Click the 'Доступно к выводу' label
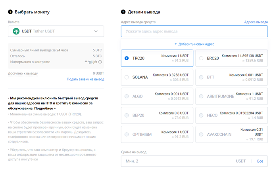Image resolution: width=275 pixels, height=175 pixels. click(23, 73)
